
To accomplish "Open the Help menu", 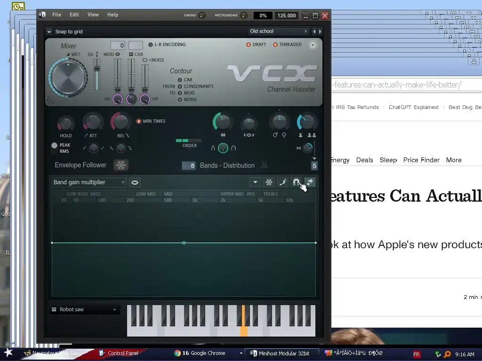I will pos(112,15).
